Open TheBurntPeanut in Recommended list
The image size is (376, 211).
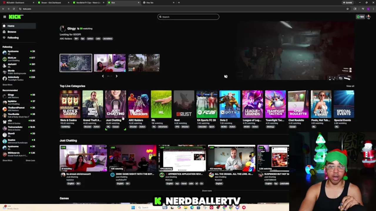click(19, 109)
